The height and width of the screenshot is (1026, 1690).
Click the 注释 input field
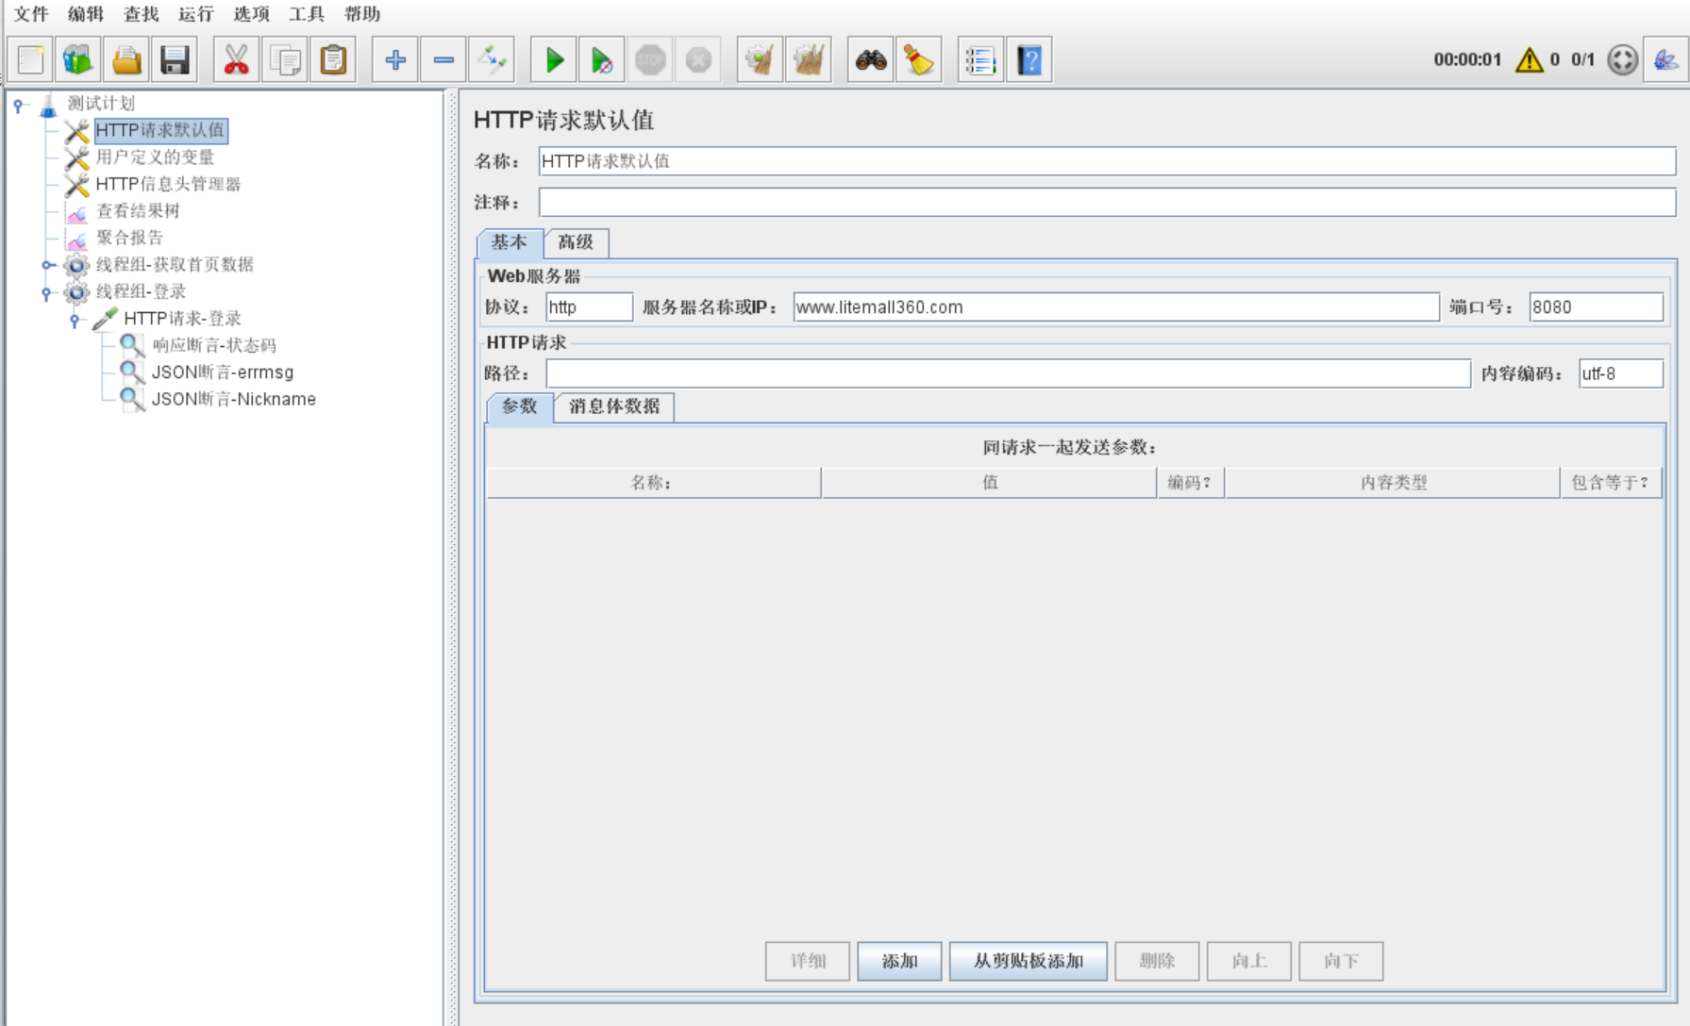pyautogui.click(x=1107, y=202)
